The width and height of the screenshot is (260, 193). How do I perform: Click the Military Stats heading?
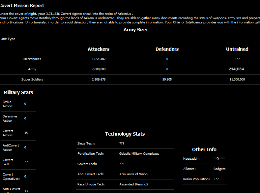(18, 92)
